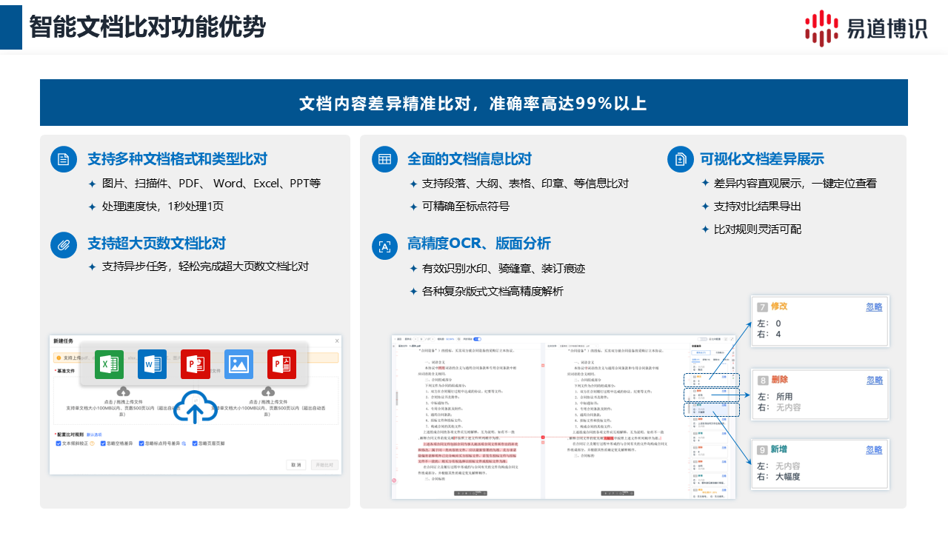Click the paperclip icon beside 支持超大页数文档比对
This screenshot has height=533, width=948.
(64, 244)
